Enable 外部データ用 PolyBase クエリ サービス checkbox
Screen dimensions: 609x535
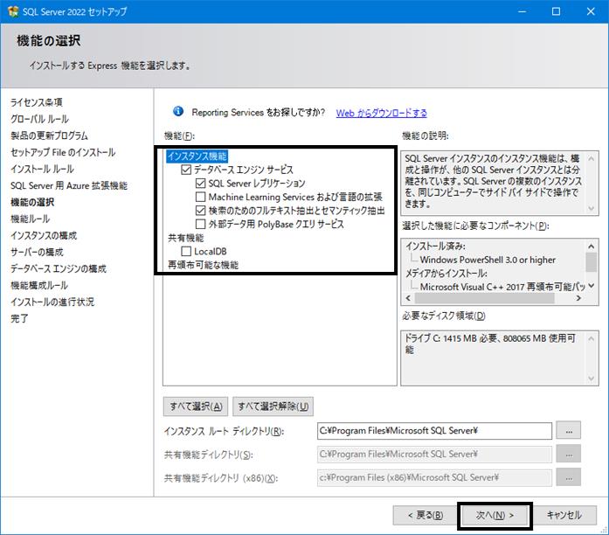coord(200,224)
